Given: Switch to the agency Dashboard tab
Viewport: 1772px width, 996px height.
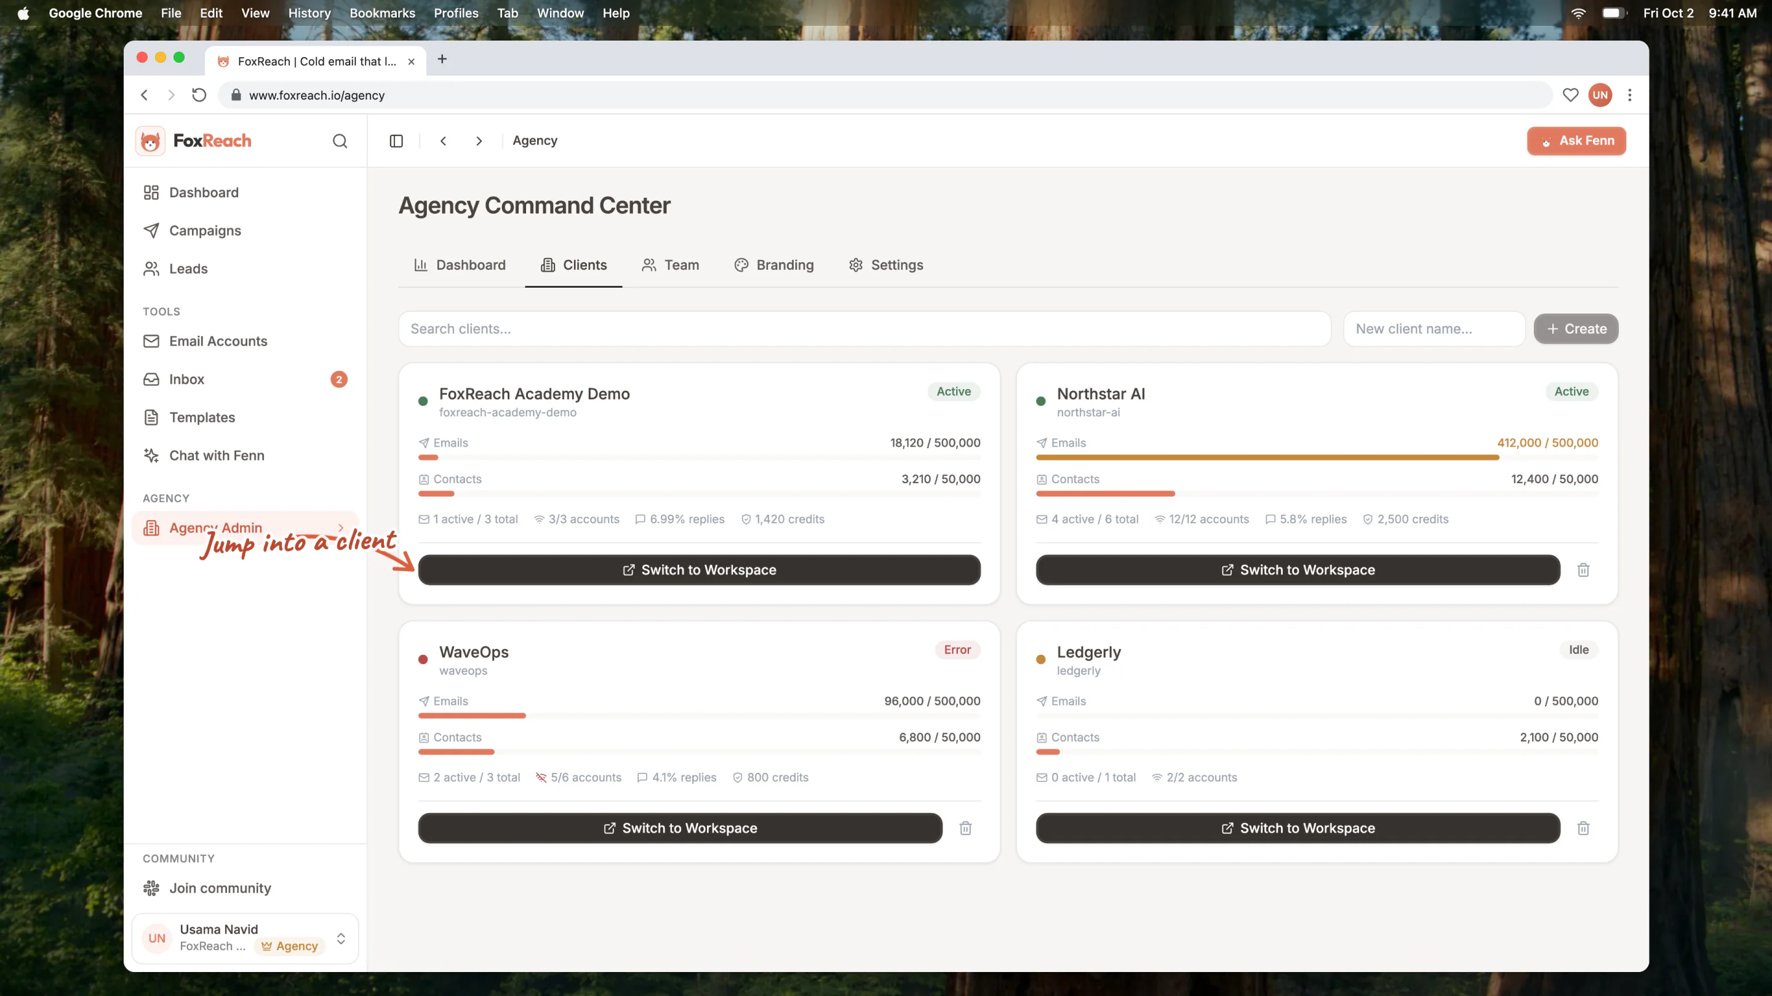Looking at the screenshot, I should coord(460,266).
